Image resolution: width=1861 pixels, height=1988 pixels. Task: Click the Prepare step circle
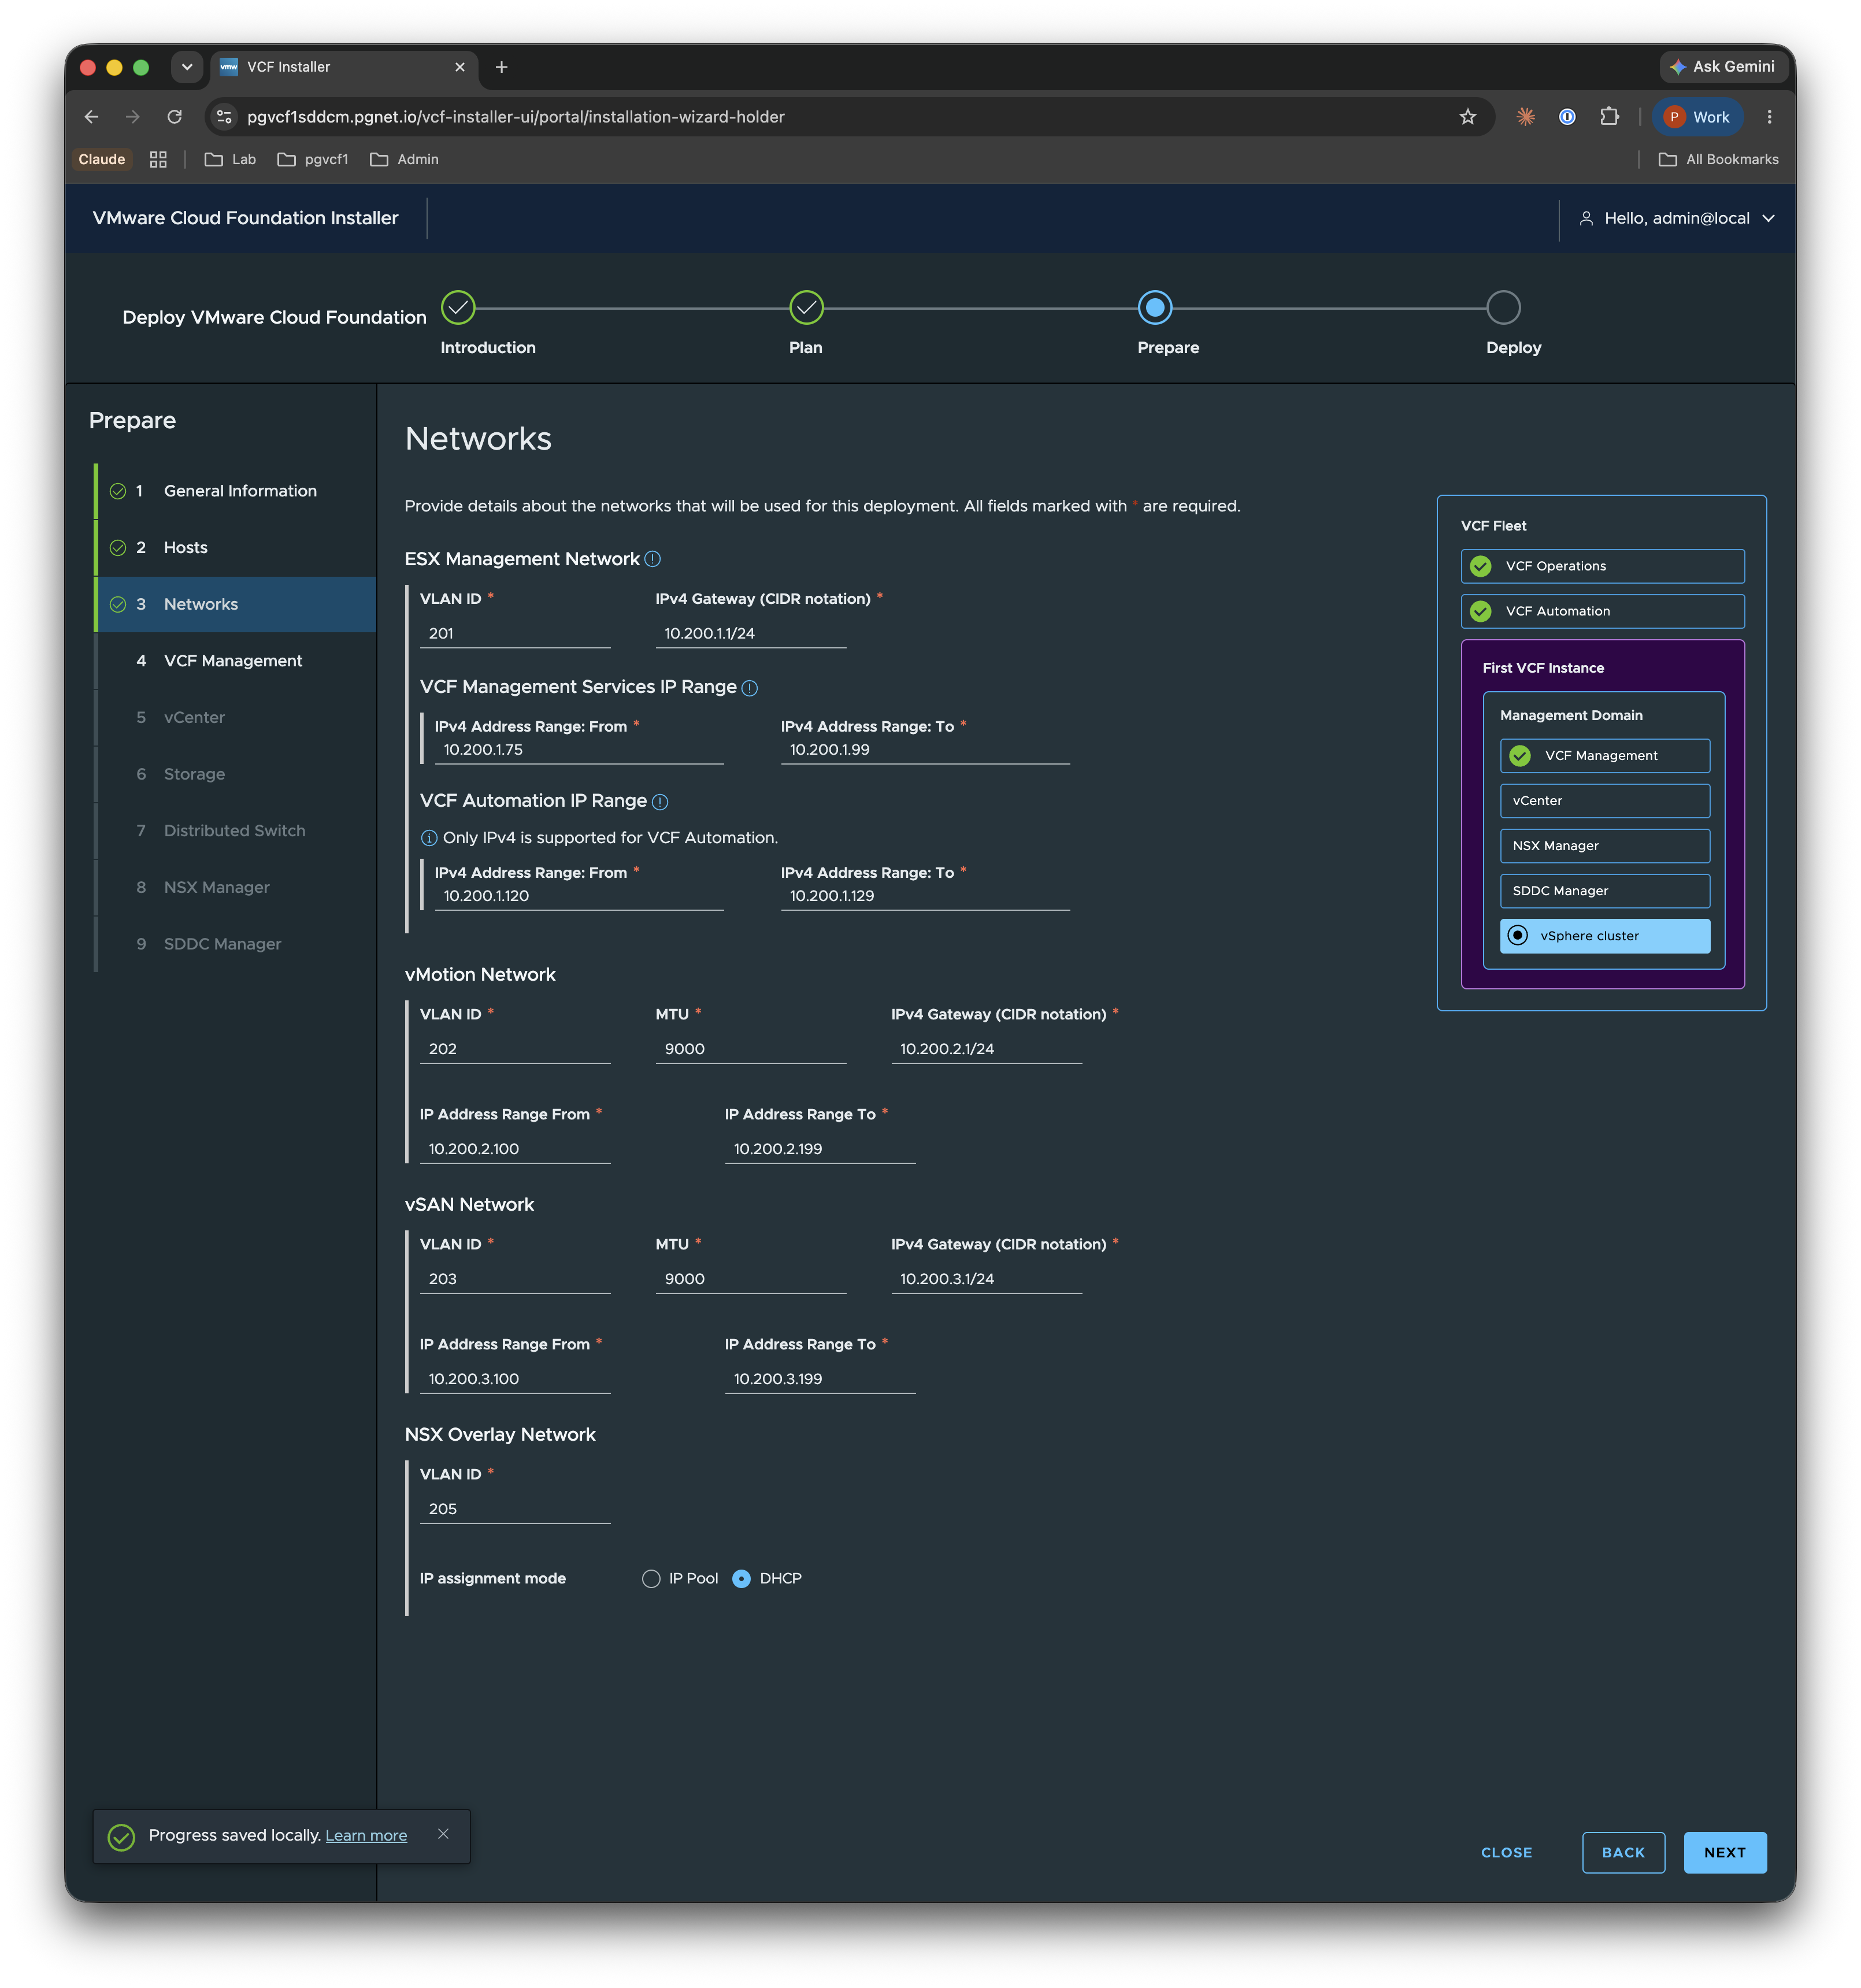pos(1155,308)
